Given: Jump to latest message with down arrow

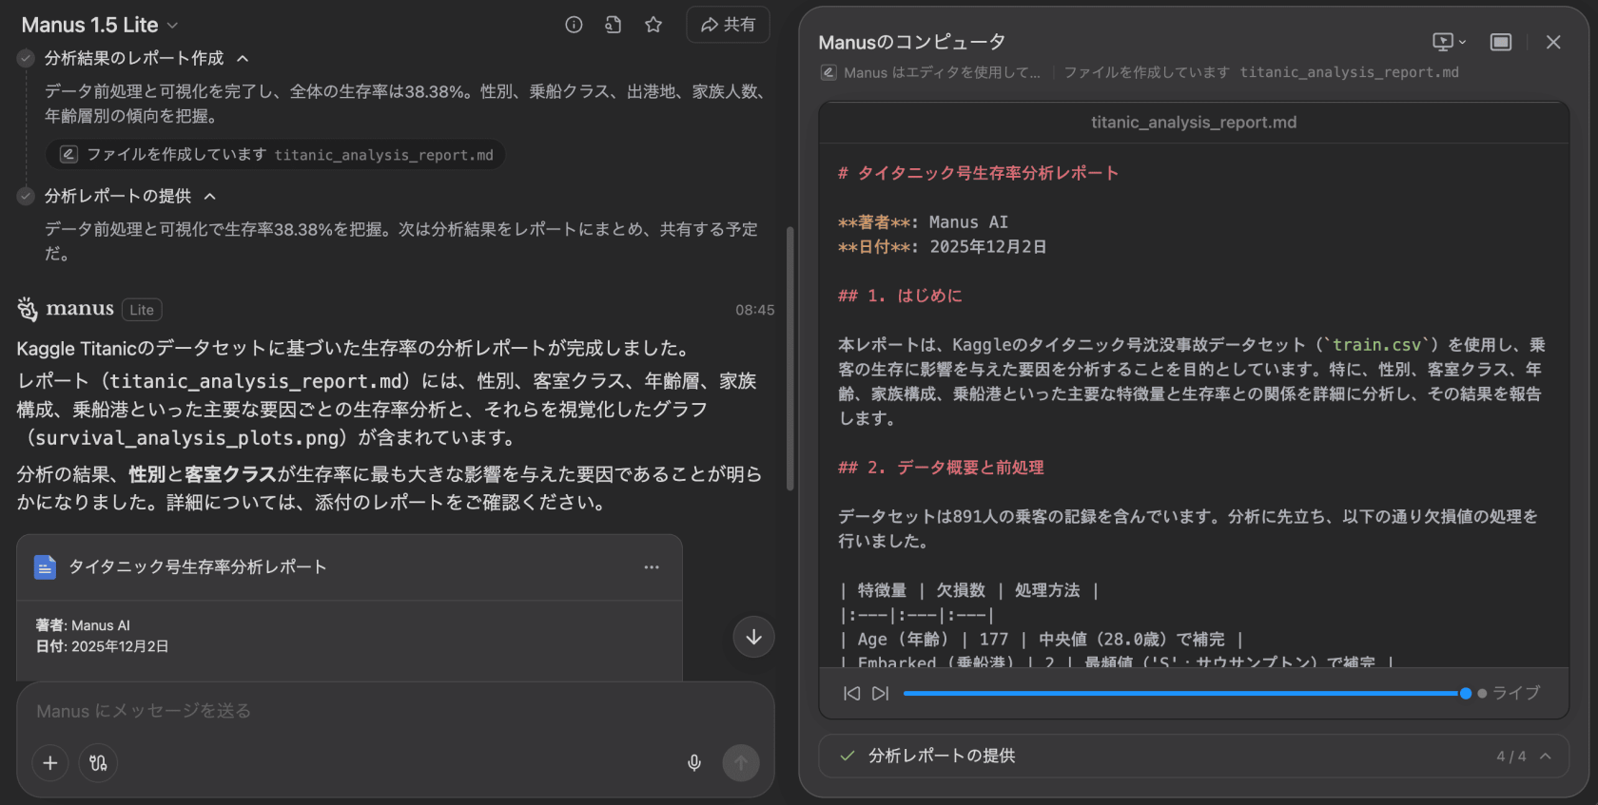Looking at the screenshot, I should coord(753,637).
